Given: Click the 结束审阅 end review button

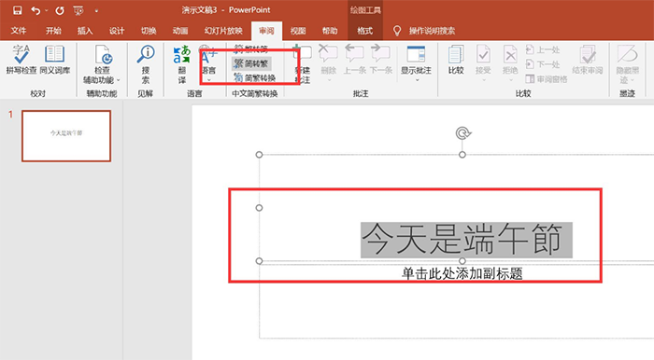Looking at the screenshot, I should tap(588, 61).
